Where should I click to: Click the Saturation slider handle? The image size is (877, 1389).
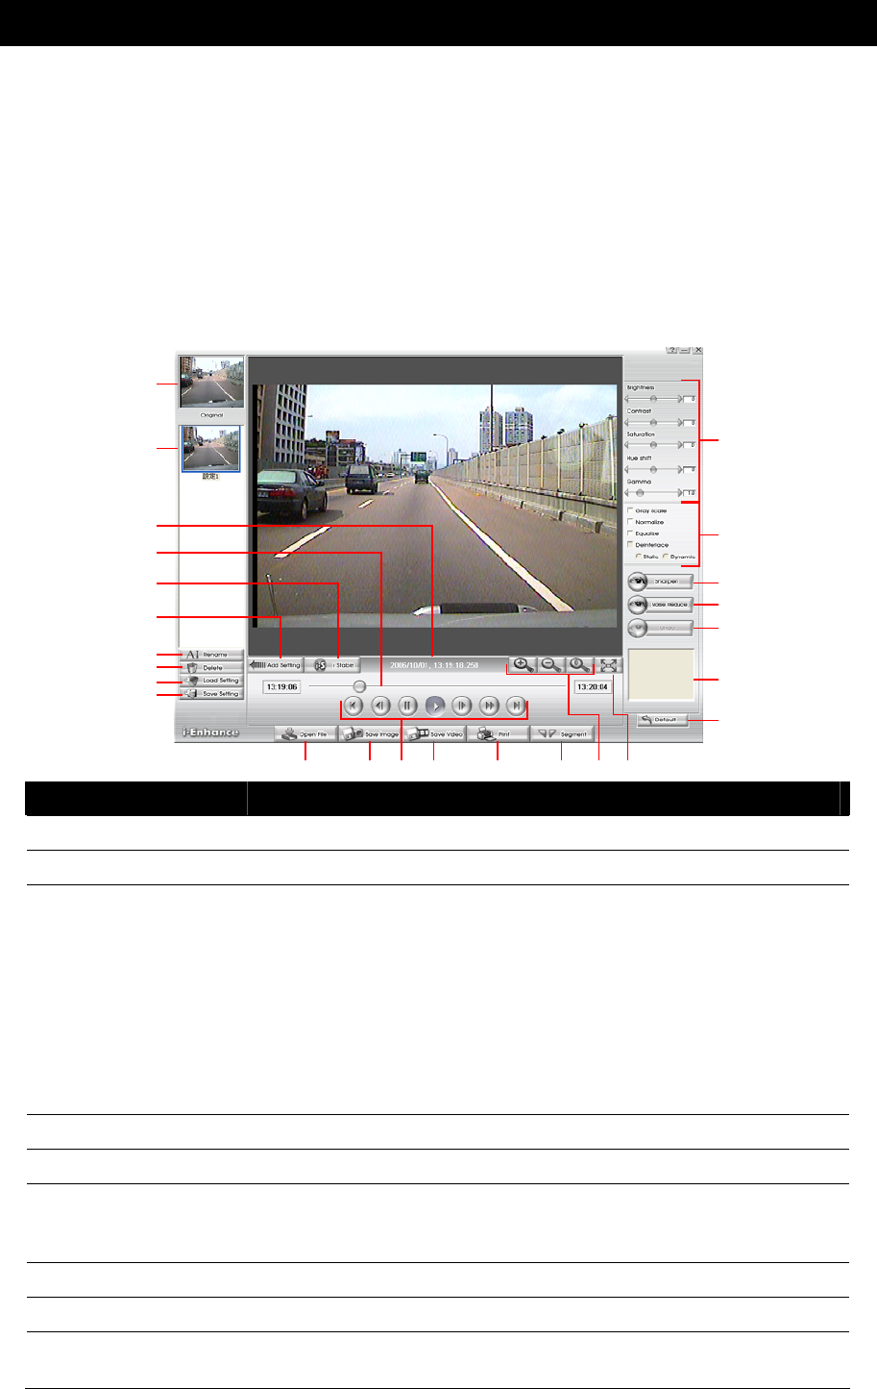[653, 445]
